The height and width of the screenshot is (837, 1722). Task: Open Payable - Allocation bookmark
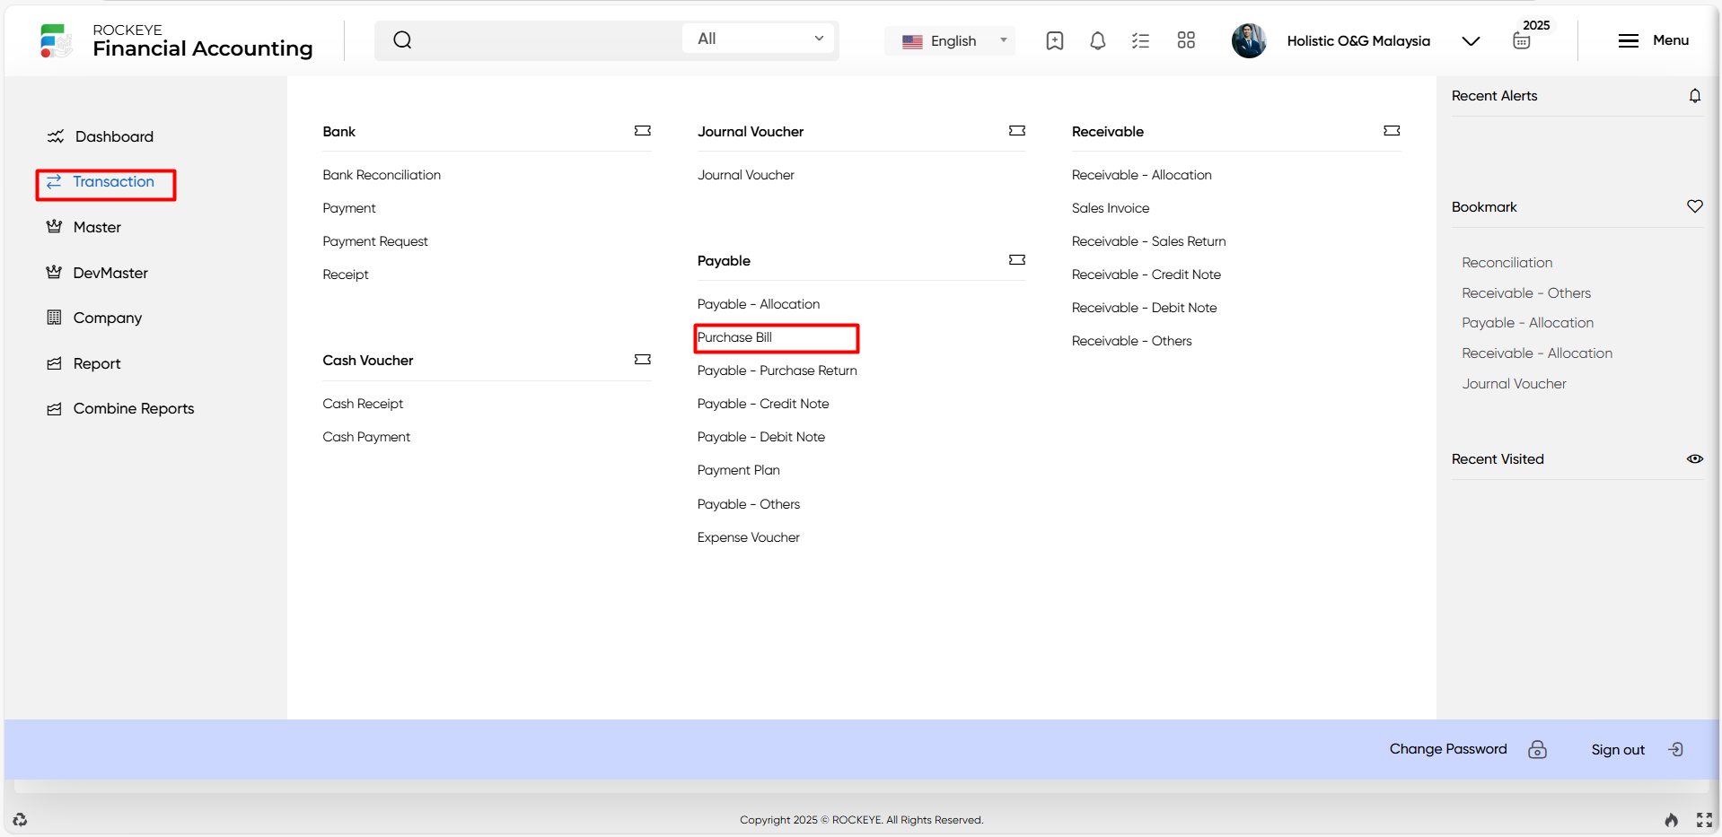[1528, 323]
